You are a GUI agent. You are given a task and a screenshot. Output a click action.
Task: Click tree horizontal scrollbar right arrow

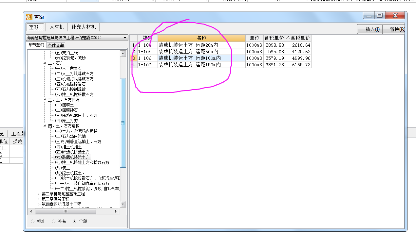pos(116,211)
